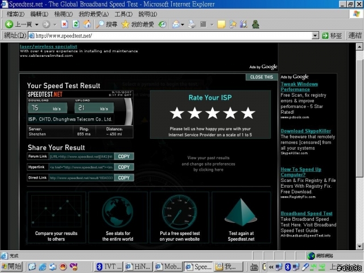The image size is (364, 273).
Task: Expand hidden system tray icons chevron
Action: point(271,267)
